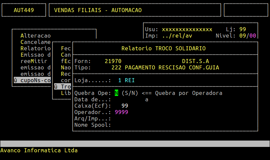Click the Caixa(Ecf) field showing 99
The height and width of the screenshot is (160, 270).
tap(125, 106)
